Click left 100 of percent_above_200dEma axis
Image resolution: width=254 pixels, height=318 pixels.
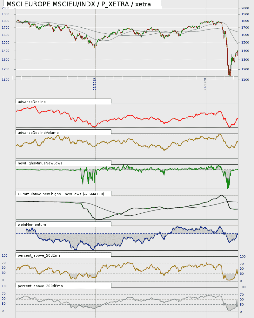[x=4, y=286]
